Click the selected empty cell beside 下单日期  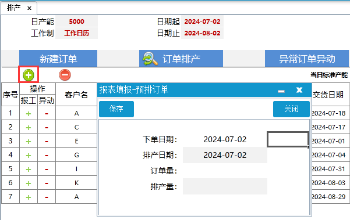[x=288, y=139]
